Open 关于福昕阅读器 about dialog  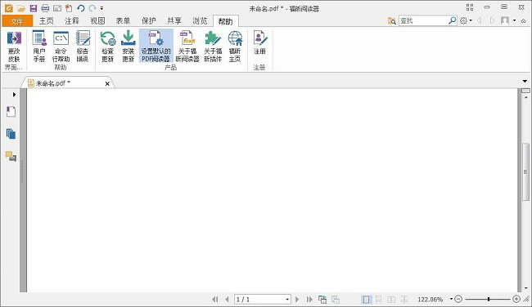coord(187,47)
